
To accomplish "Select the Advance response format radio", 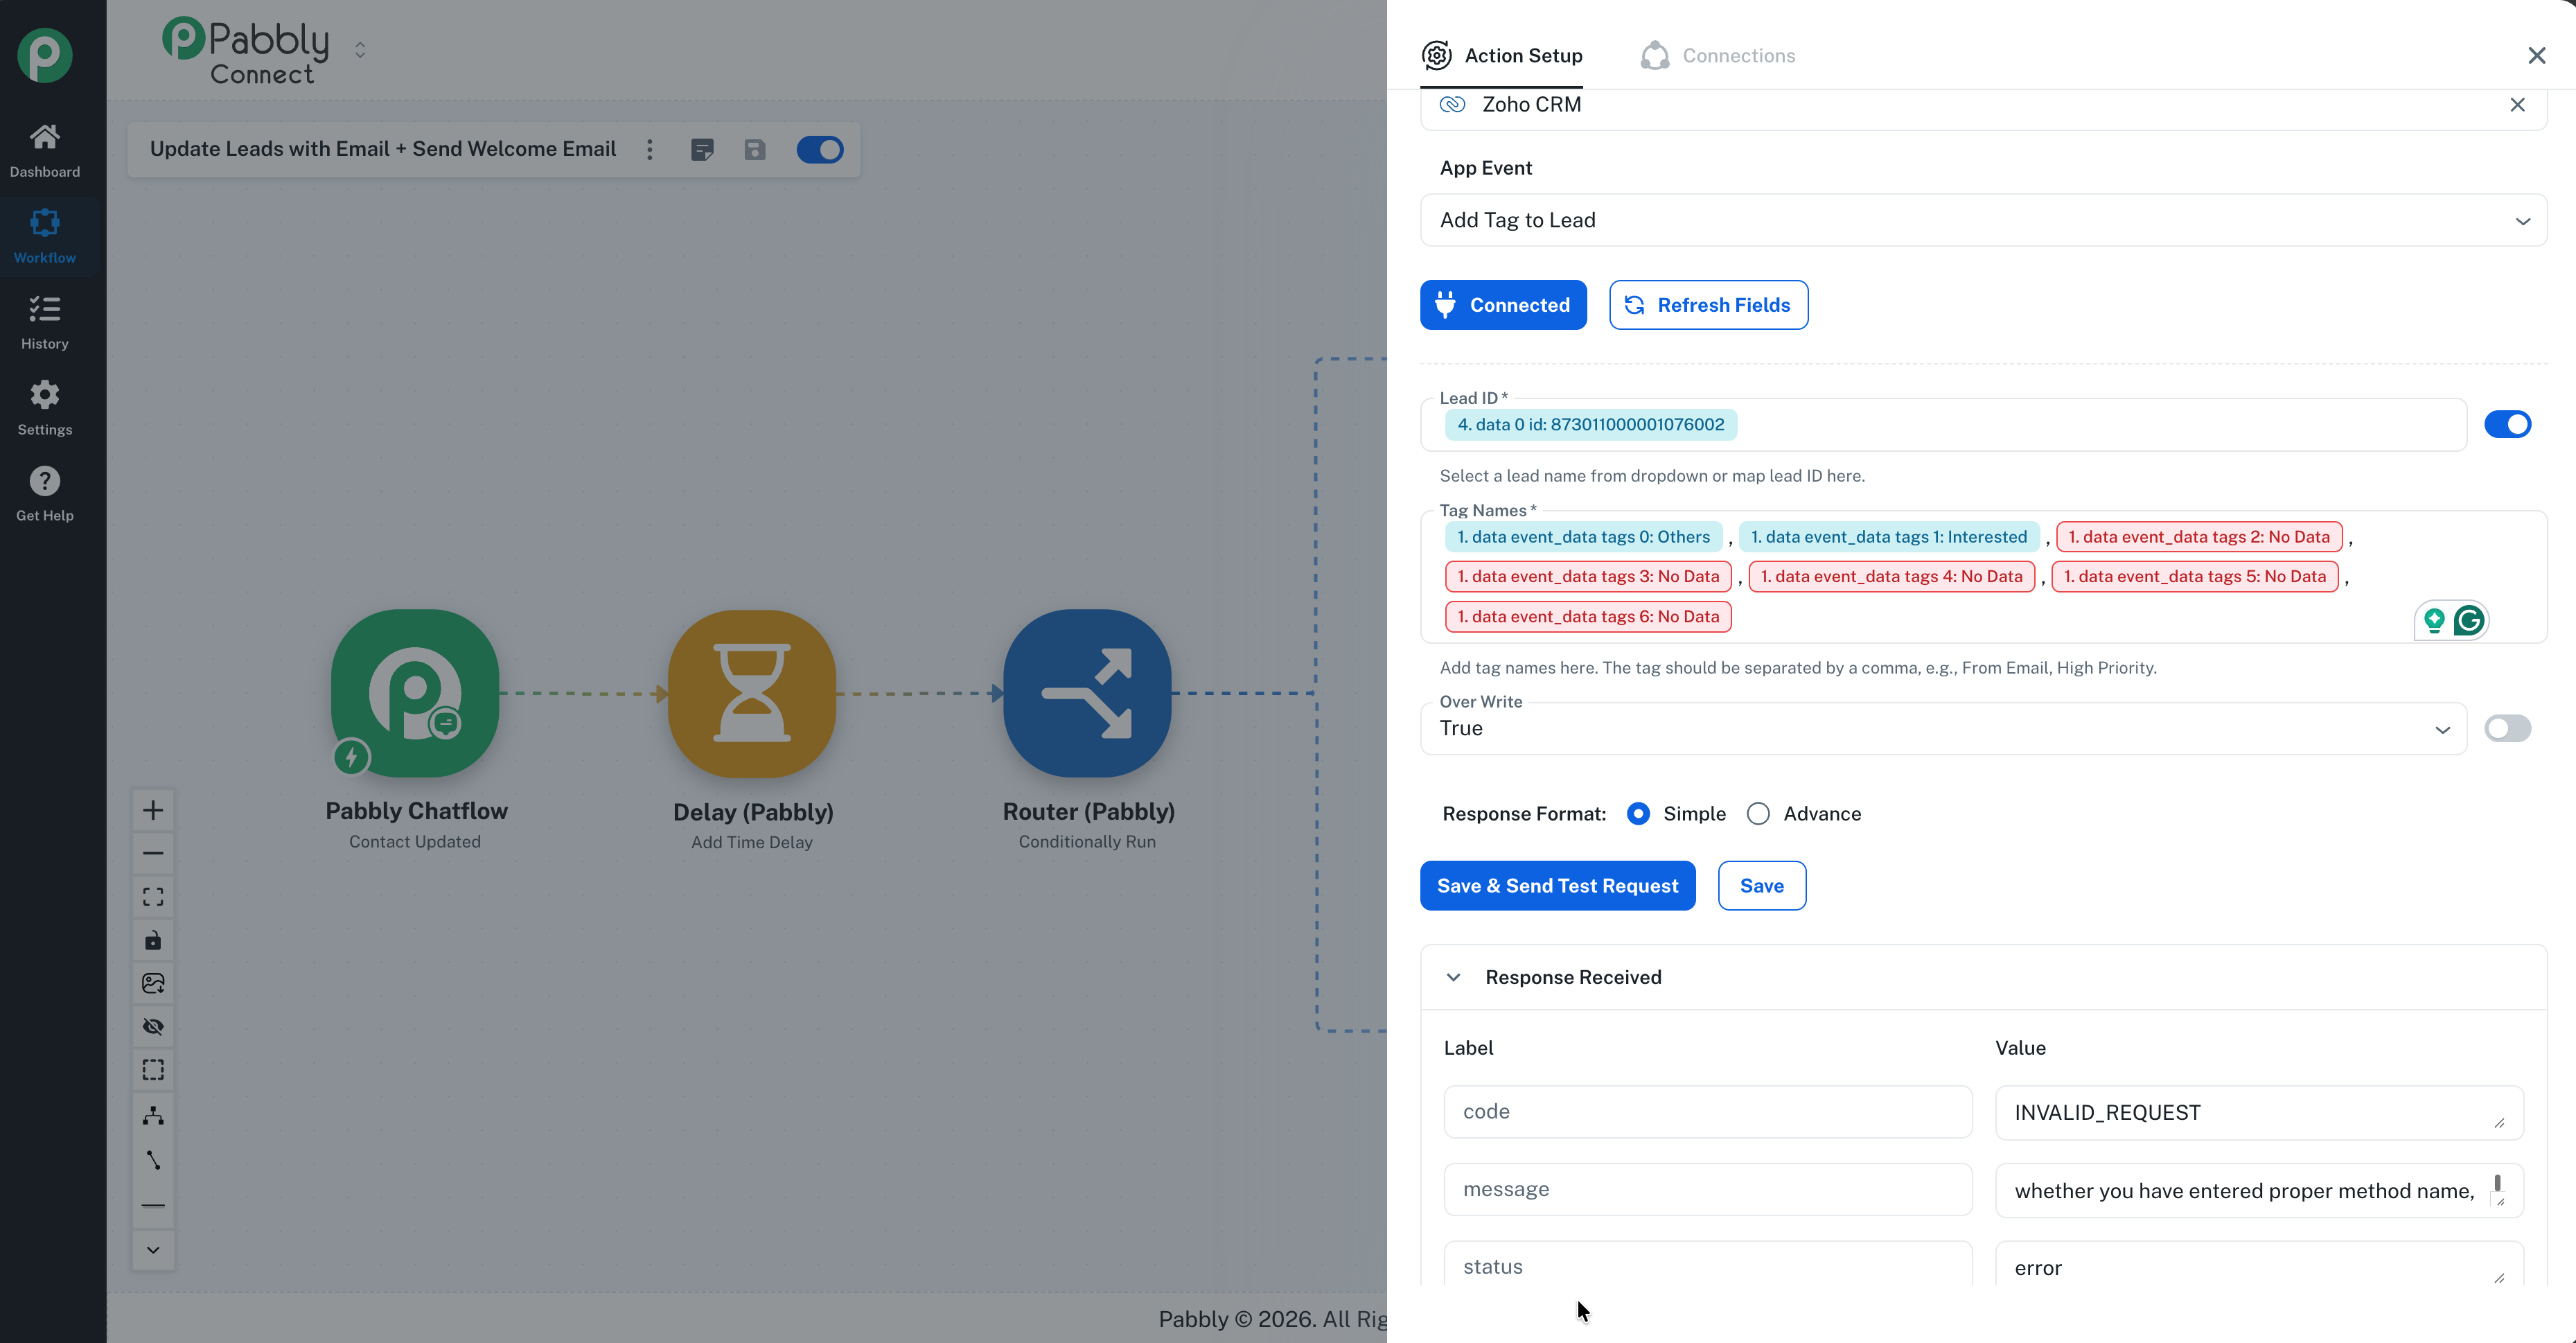I will (x=1758, y=814).
